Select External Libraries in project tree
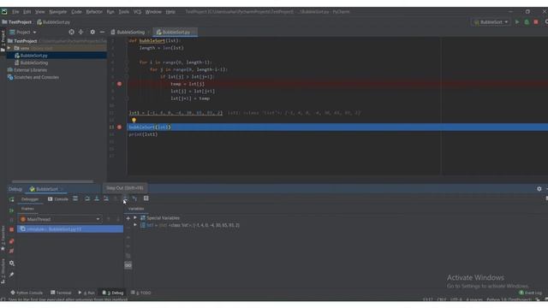548x308 pixels. [x=27, y=70]
